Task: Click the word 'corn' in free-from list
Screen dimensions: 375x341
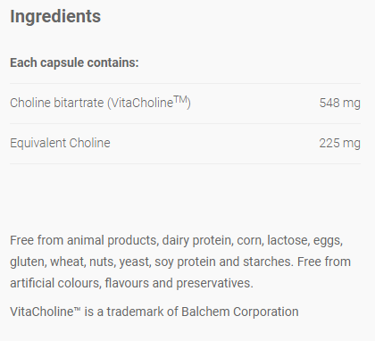Action: pos(249,241)
